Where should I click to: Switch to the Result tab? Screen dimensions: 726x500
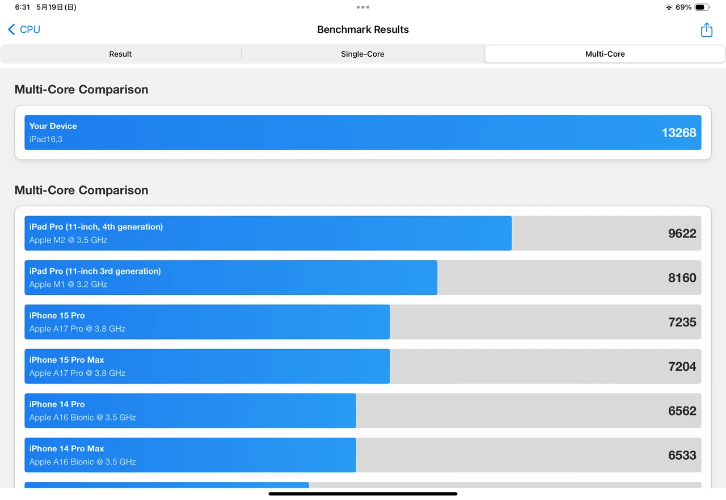tap(120, 54)
